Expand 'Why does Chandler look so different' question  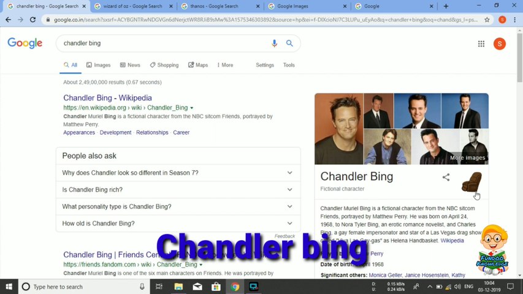tap(178, 173)
